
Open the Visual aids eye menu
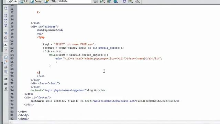point(137,1)
